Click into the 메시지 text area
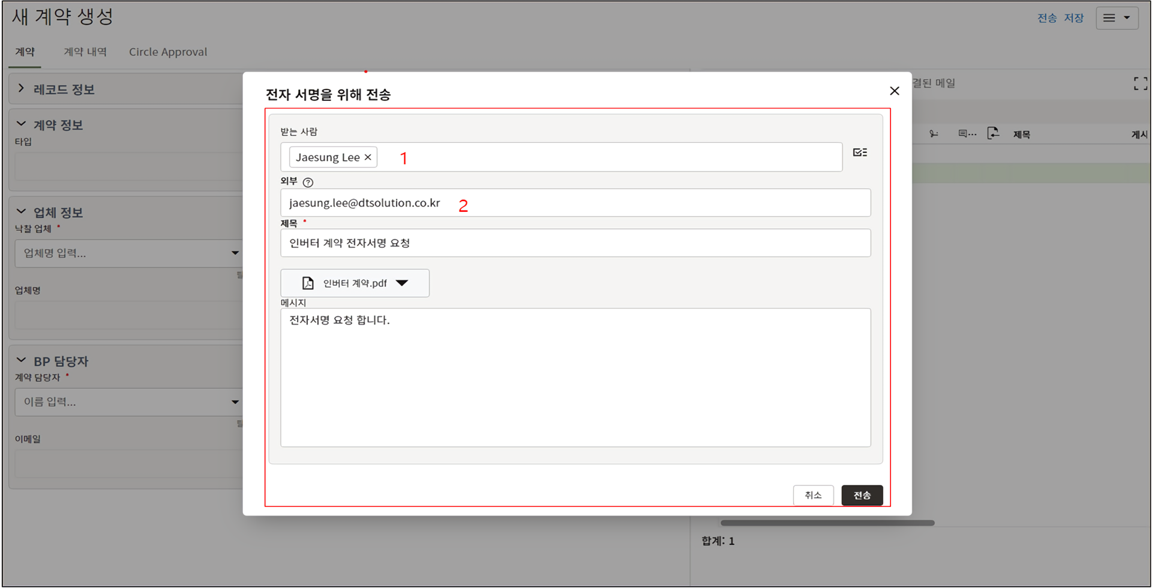Screen dimensions: 1152x588 click(575, 378)
